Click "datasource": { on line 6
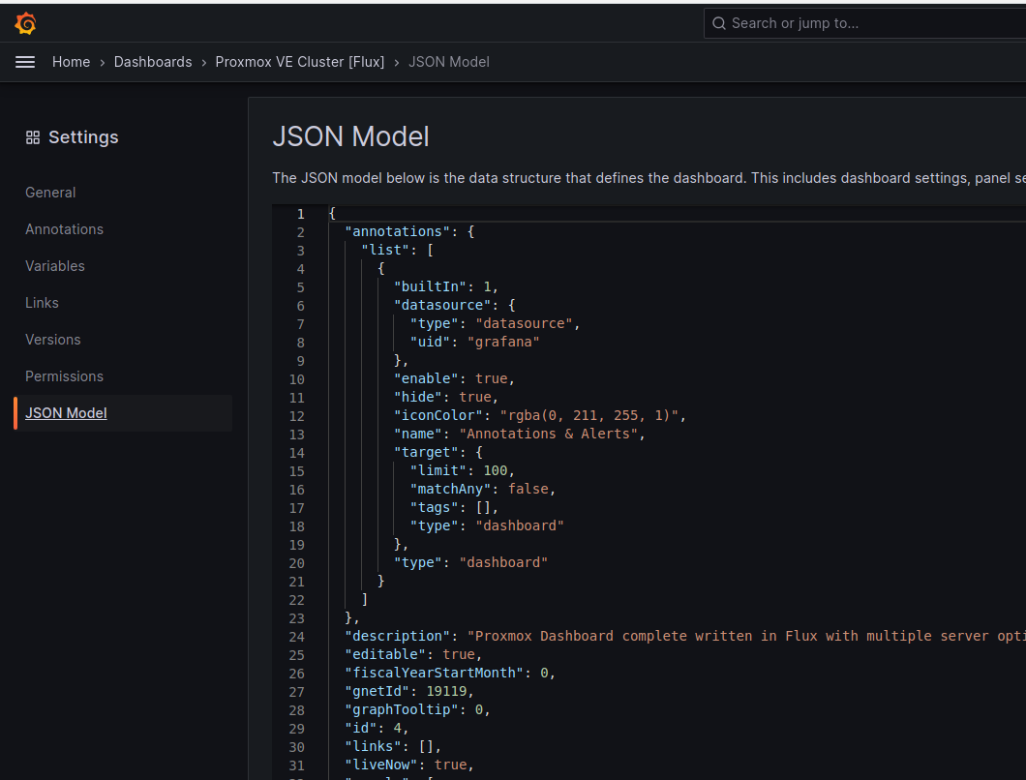 454,305
